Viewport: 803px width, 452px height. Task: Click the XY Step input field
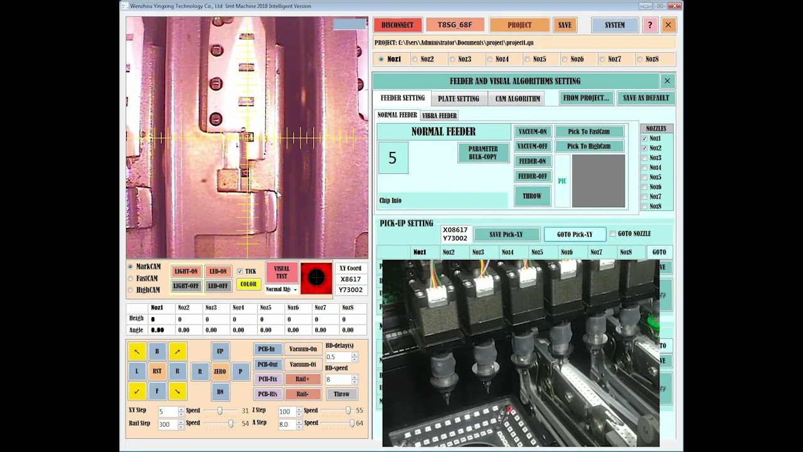point(168,412)
